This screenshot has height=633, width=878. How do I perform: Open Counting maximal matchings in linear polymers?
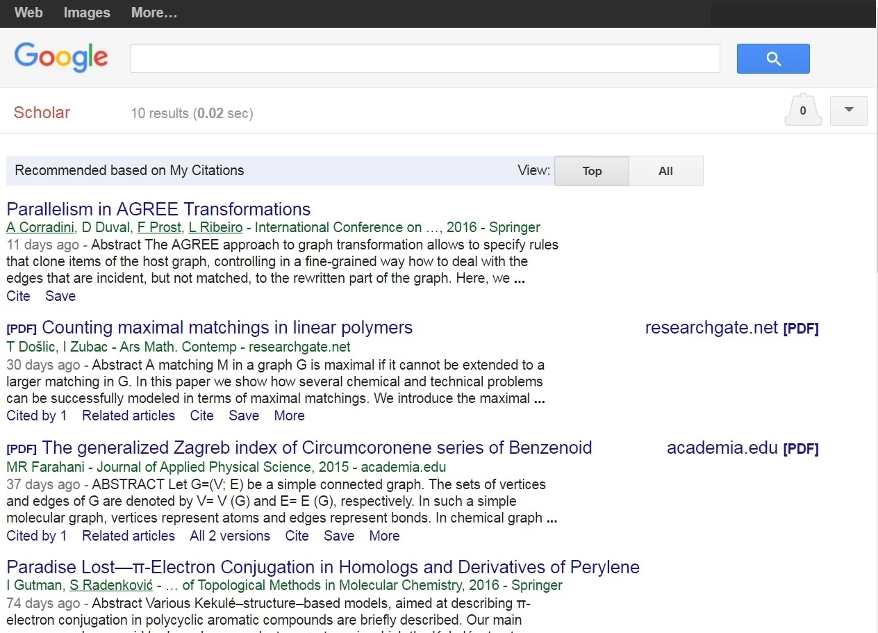[227, 327]
